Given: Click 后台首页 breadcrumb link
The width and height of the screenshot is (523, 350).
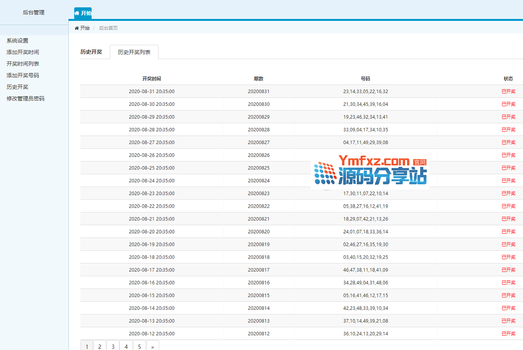Looking at the screenshot, I should 108,28.
